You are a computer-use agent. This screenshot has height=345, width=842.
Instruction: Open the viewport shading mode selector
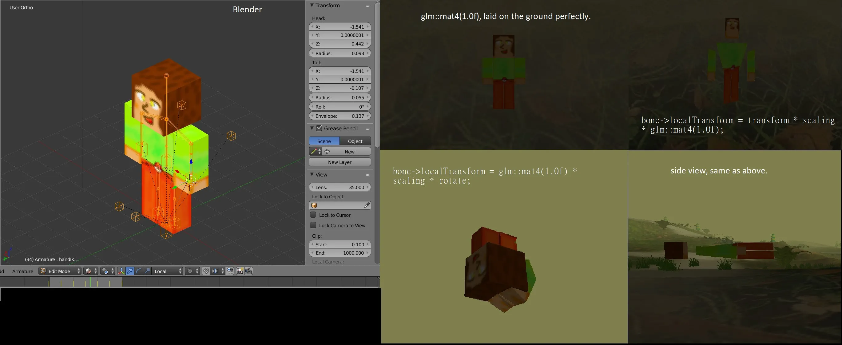[x=91, y=271]
